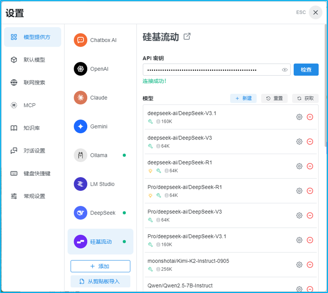This screenshot has height=293, width=328.
Task: Remove the Pro/deepseek-ai/DeepSeek-V3.1 model
Action: 310,240
